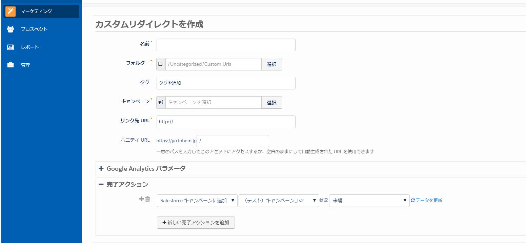
Task: Open 状況 dropdown showing 来場
Action: tap(369, 201)
